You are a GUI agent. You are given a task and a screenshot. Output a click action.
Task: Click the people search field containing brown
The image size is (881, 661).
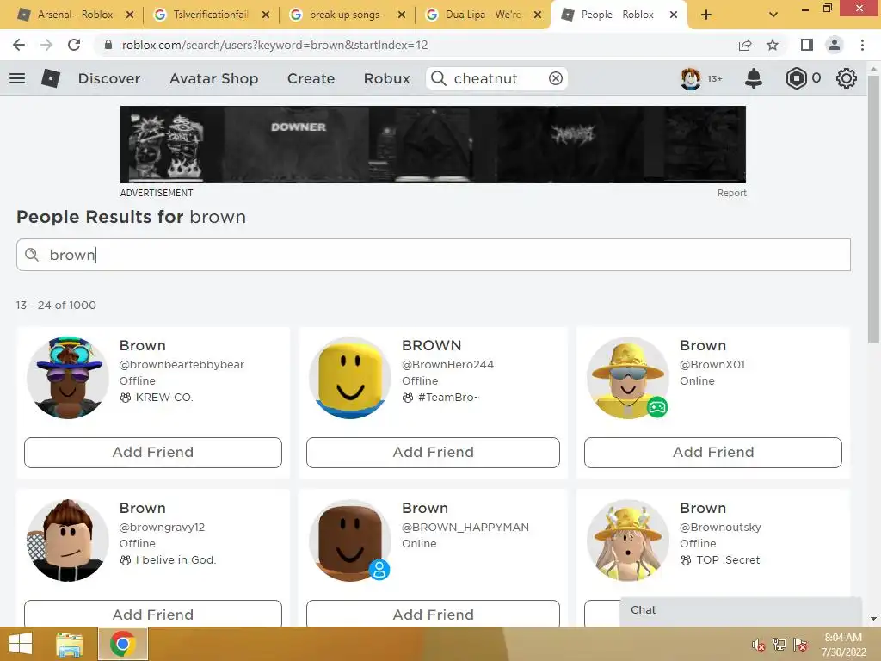434,255
